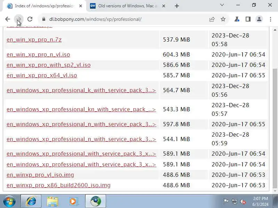Screen dimensions: 278x208
Task: Open a new browser tab
Action: click(x=177, y=6)
